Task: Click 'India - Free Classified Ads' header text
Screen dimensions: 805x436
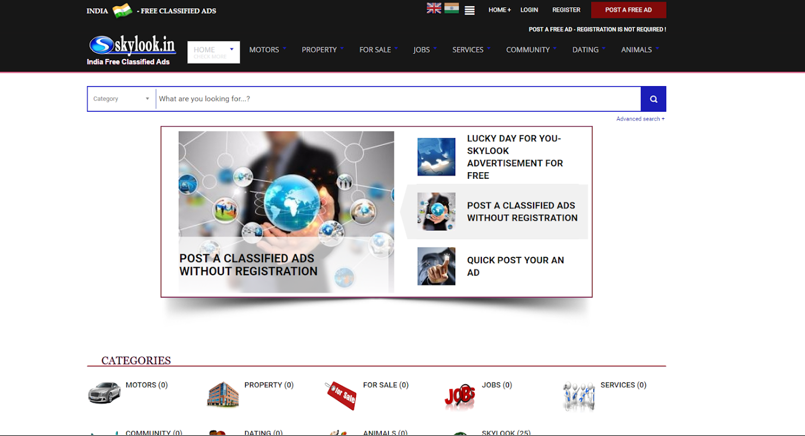Action: pos(151,11)
